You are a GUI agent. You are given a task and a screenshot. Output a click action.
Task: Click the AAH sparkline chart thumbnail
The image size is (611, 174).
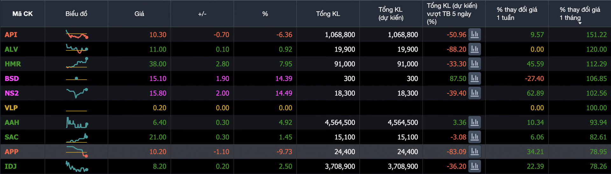pos(77,123)
